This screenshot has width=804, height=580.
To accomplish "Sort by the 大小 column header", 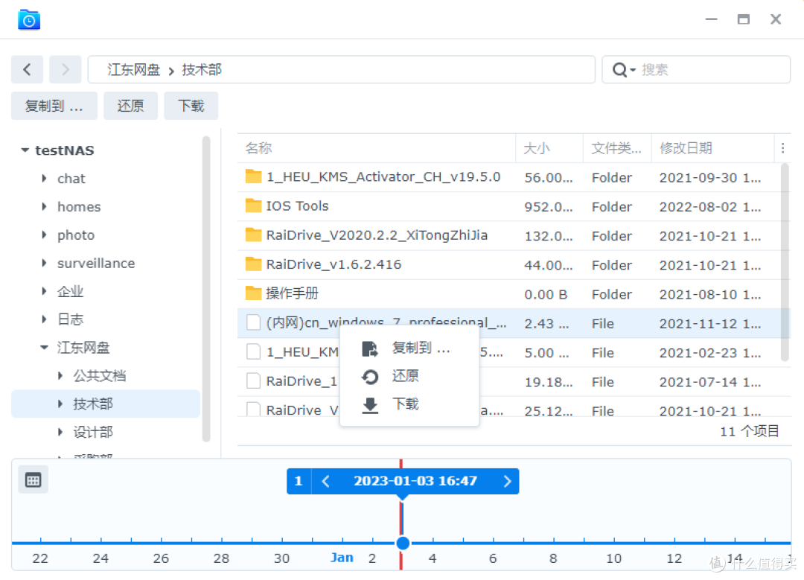I will tap(549, 148).
